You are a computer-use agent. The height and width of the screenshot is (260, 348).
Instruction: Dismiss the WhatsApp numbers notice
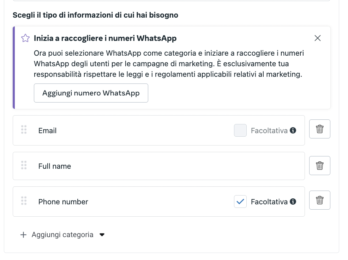317,38
